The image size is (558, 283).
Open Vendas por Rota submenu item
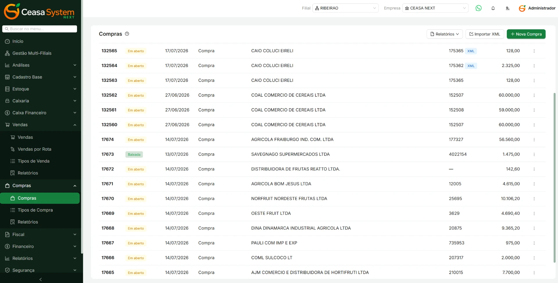pos(40,149)
